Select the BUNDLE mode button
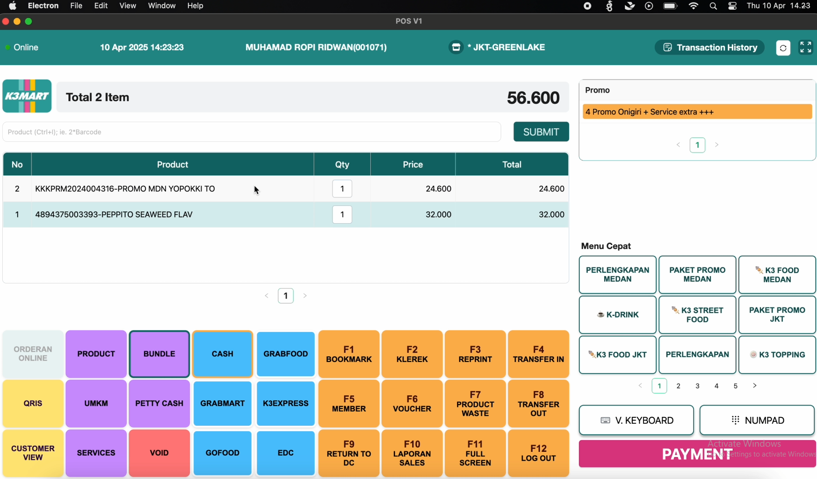817x479 pixels. [159, 354]
